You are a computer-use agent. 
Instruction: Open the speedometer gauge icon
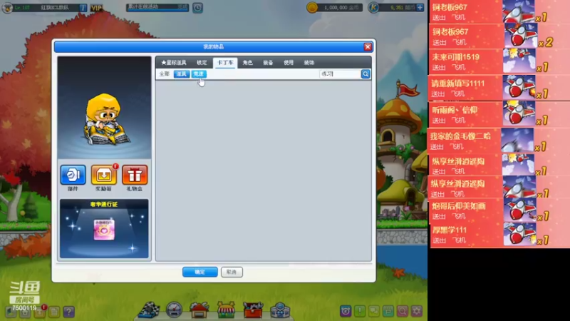click(174, 310)
